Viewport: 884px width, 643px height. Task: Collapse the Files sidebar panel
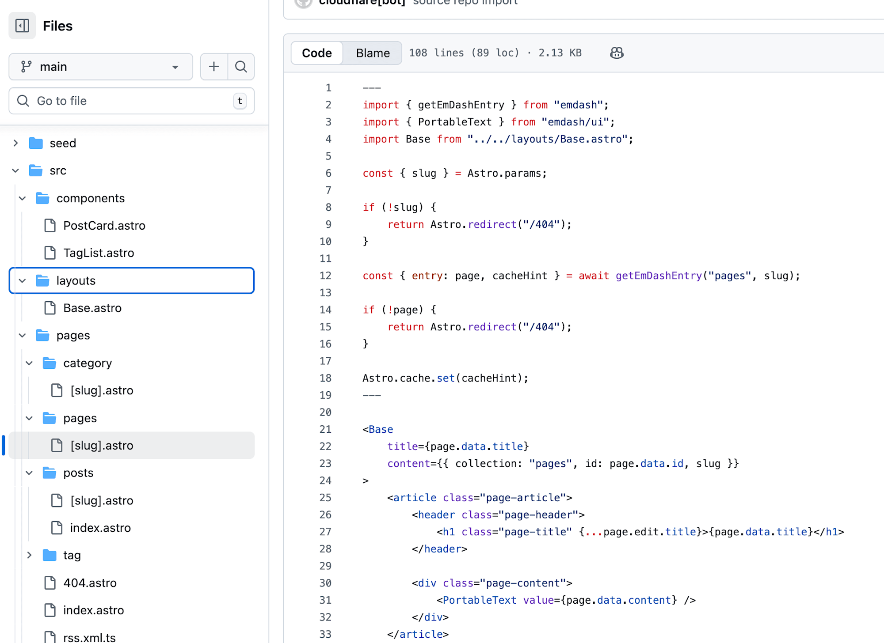point(22,26)
